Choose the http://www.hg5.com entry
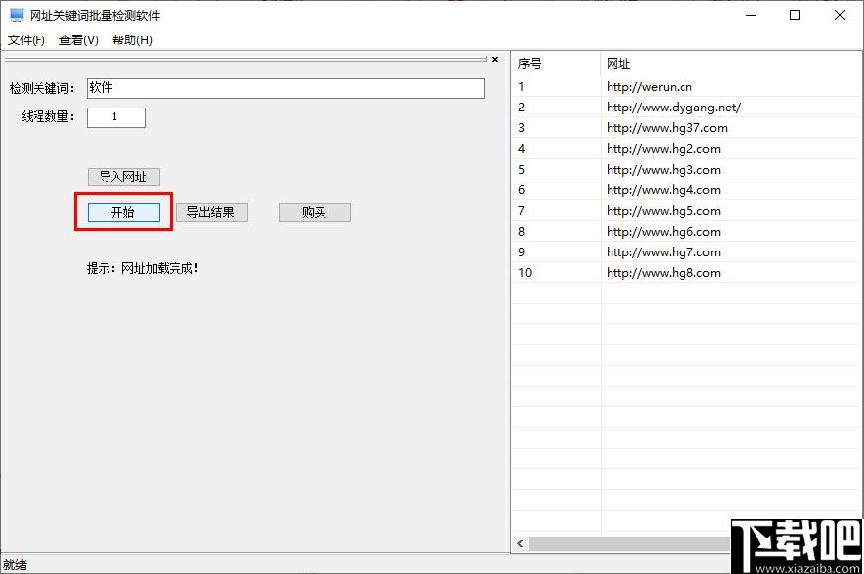 (x=663, y=211)
